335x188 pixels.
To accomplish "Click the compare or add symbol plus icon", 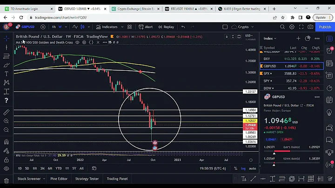I will [x=43, y=27].
